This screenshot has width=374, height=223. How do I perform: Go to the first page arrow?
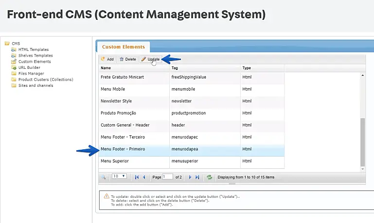(137, 177)
